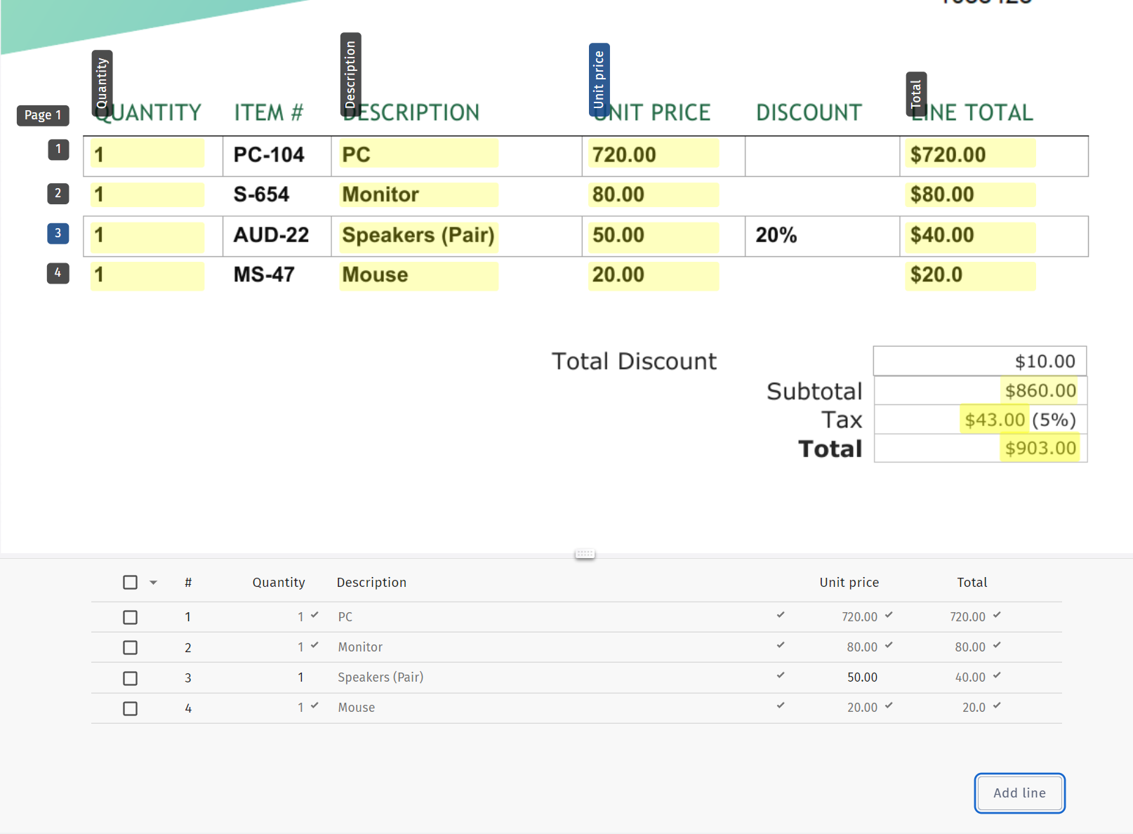Click the blue Unit price column tag

pos(599,79)
